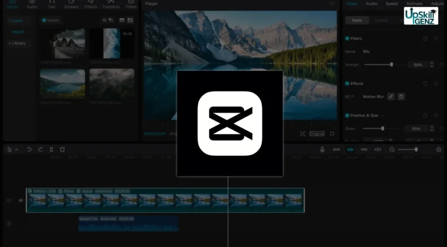Viewport: 447px width, 247px height.
Task: Reset the Position & Size section
Action: (x=425, y=116)
